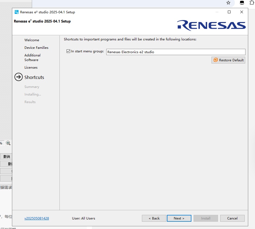The image size is (255, 229).
Task: Click the Restore Default button
Action: point(228,60)
